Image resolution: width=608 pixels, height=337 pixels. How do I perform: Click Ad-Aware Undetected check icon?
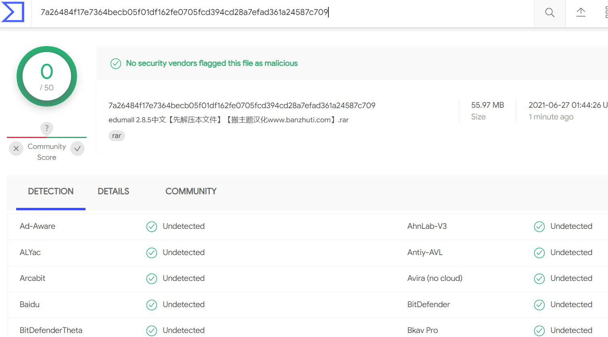(x=152, y=227)
